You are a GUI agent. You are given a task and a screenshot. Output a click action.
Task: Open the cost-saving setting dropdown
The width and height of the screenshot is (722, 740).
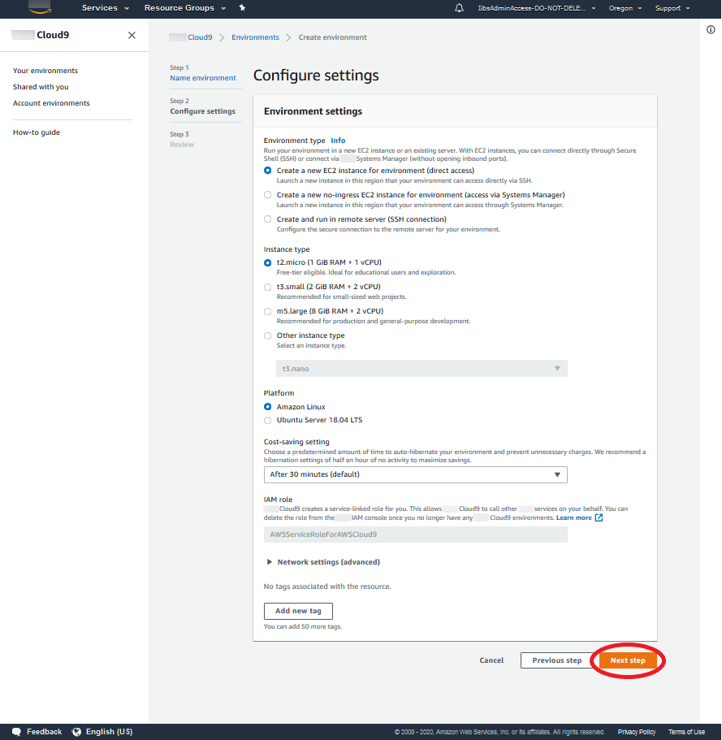pyautogui.click(x=415, y=474)
